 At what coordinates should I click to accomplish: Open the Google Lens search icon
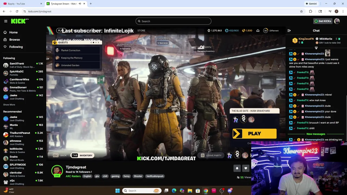pos(320,11)
